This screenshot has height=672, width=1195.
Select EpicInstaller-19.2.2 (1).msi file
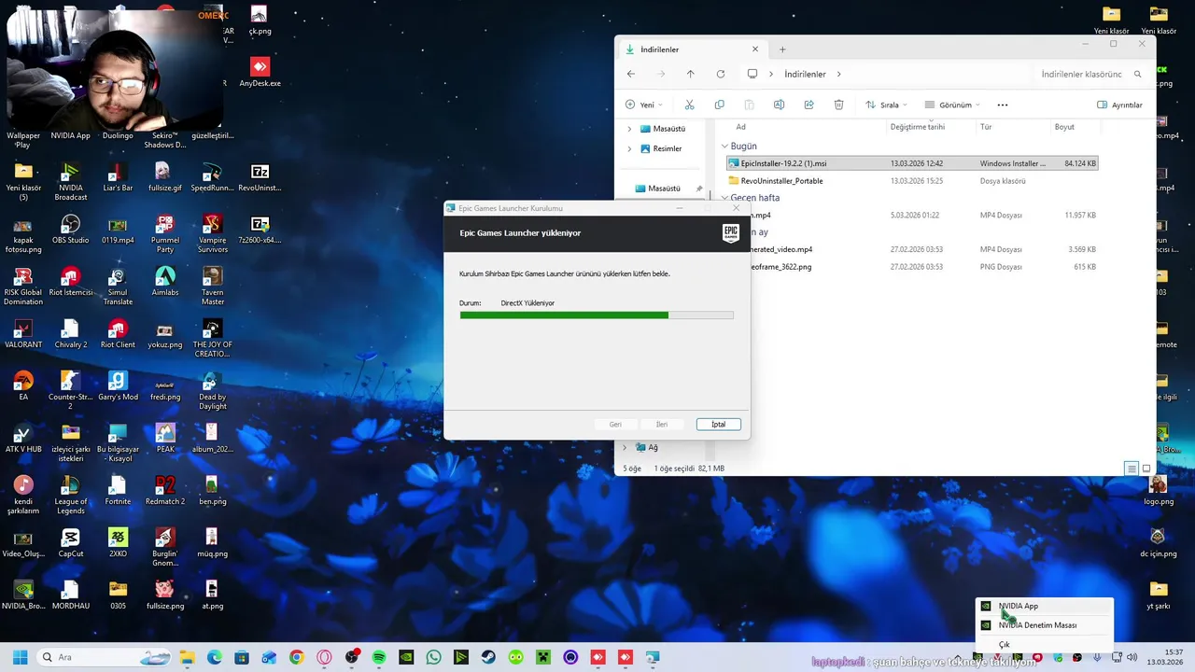[912, 163]
